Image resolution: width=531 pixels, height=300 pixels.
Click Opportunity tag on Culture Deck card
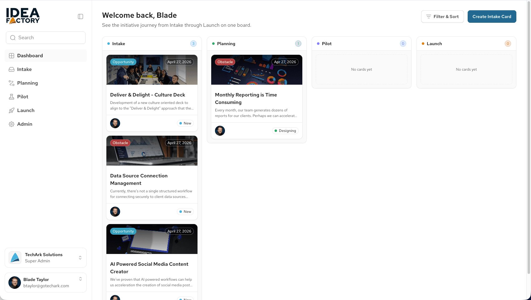click(x=123, y=62)
